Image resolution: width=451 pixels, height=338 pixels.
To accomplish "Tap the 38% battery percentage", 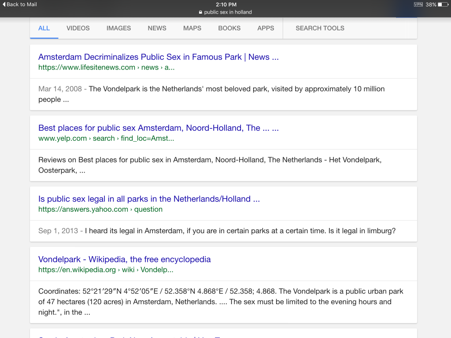I will click(x=431, y=4).
